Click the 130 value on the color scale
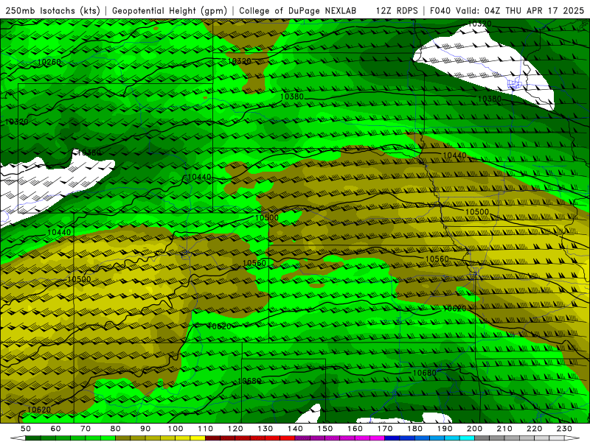 (265, 429)
